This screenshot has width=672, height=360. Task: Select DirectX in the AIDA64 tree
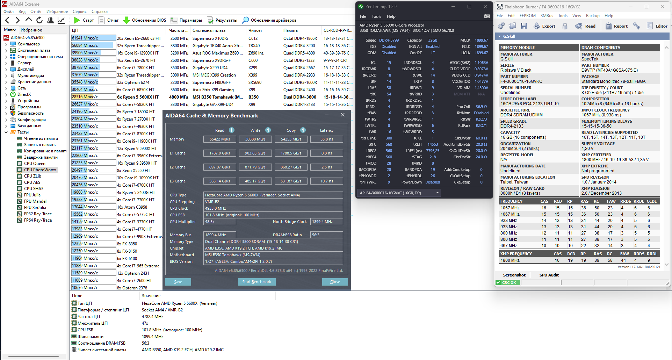coord(24,94)
